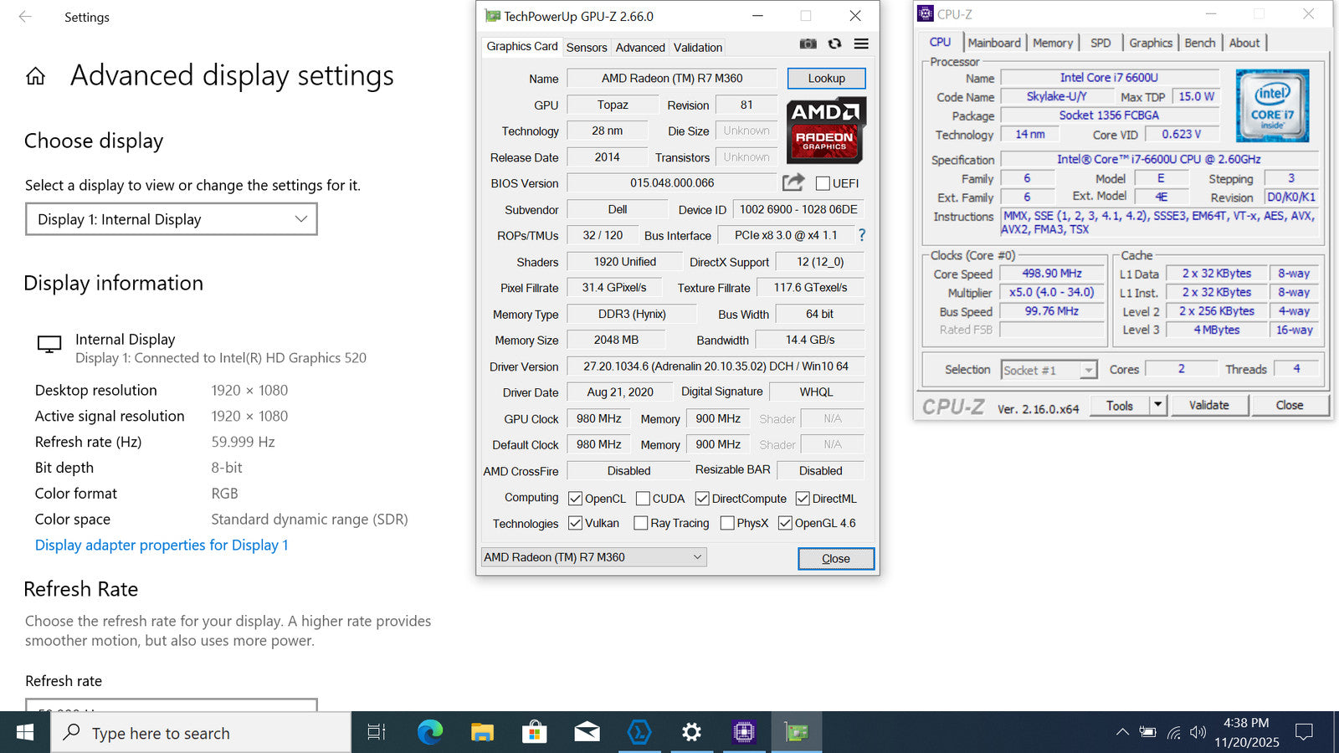
Task: Open the GPU-Z hamburger menu
Action: coord(861,44)
